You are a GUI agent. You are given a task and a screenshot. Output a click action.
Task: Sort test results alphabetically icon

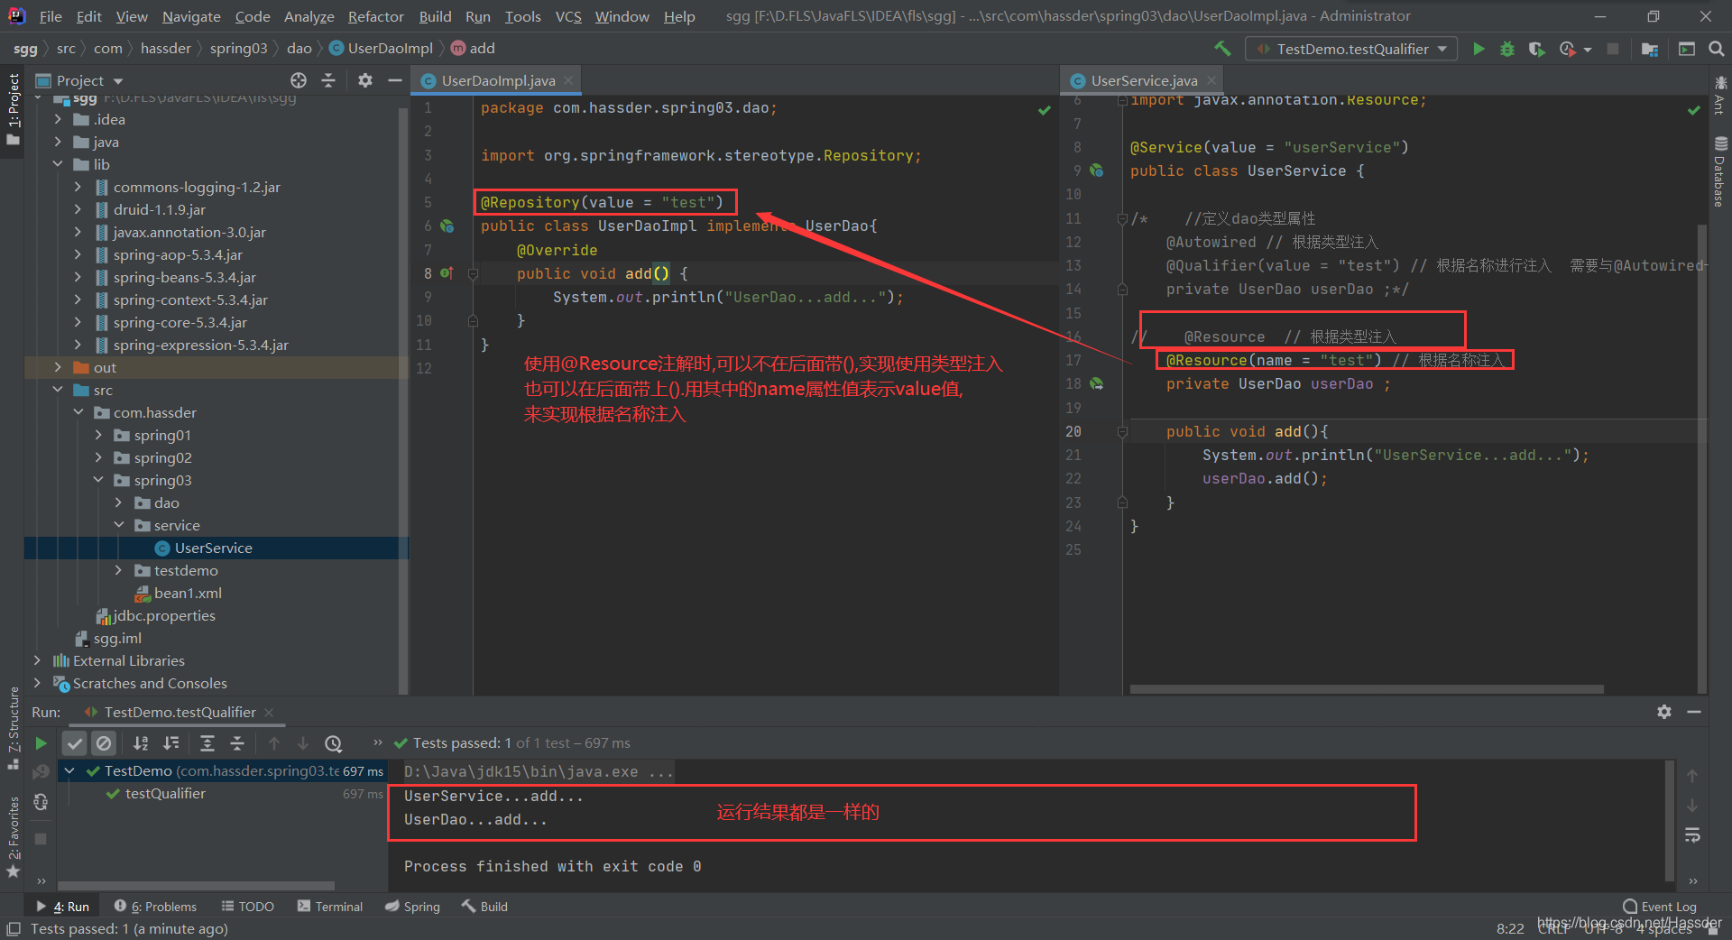(x=141, y=743)
